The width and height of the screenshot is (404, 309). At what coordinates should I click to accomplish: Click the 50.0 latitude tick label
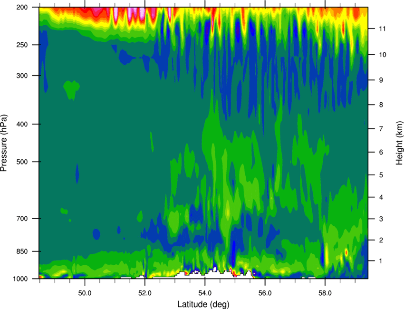(x=85, y=293)
